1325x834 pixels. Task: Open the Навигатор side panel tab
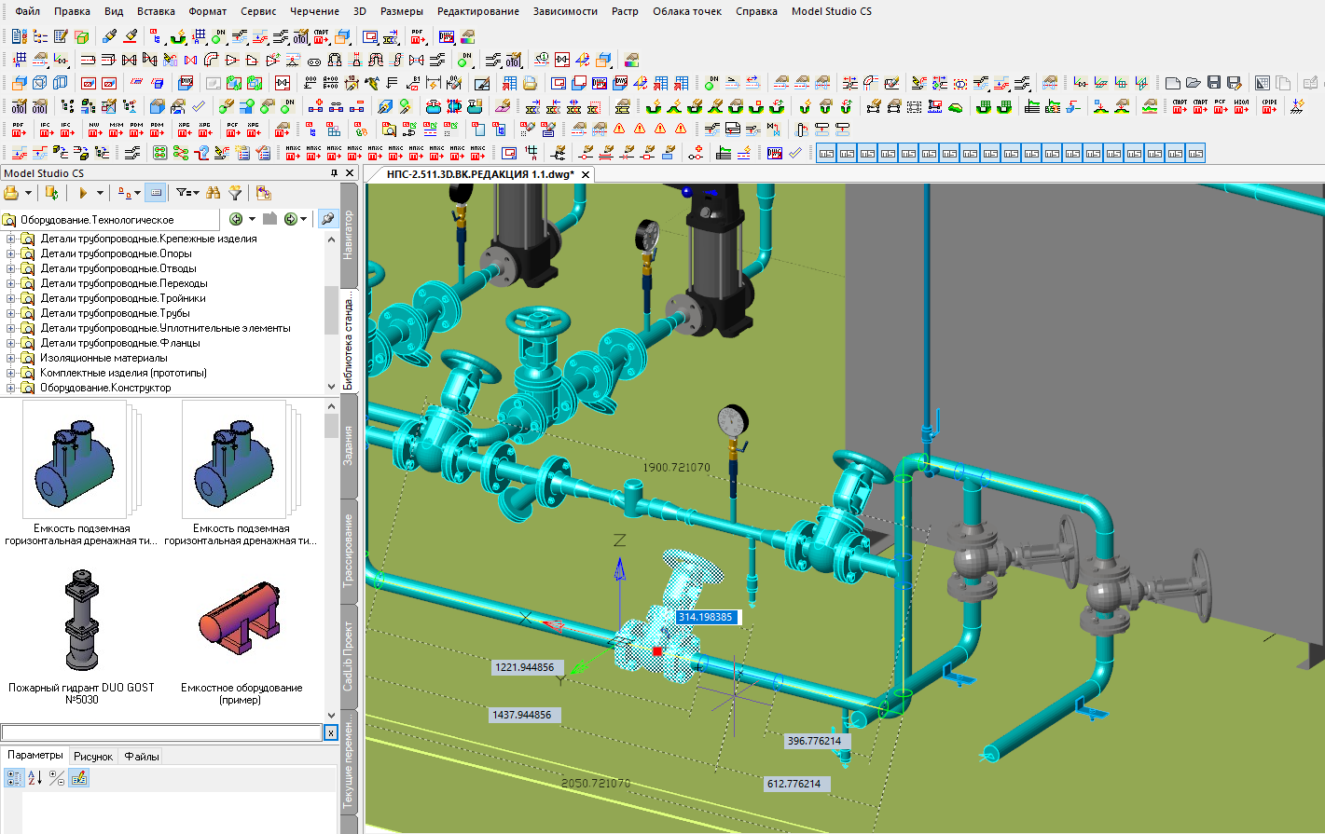(349, 235)
